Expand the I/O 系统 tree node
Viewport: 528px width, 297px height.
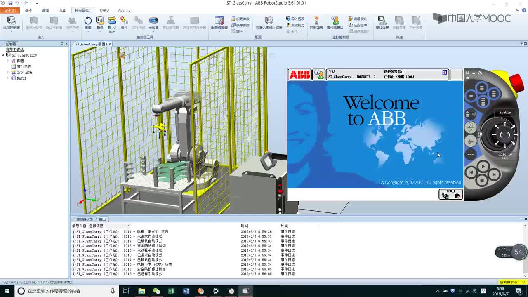(8, 72)
